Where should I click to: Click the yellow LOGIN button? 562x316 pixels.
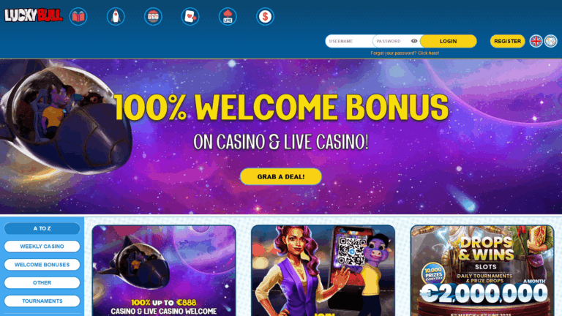click(x=448, y=41)
